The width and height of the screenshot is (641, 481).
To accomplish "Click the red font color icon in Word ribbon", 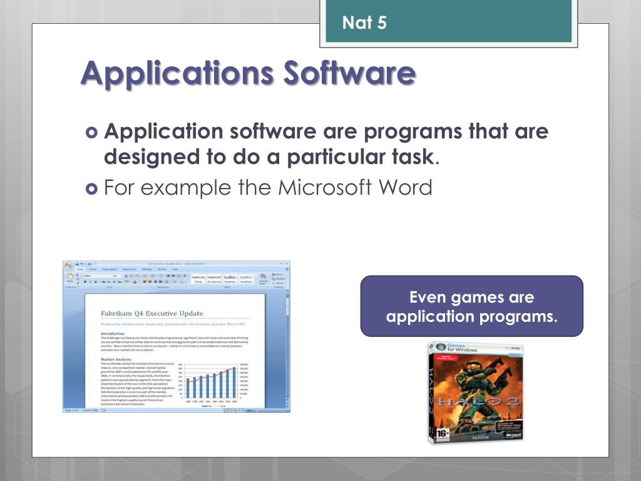I will pos(135,282).
